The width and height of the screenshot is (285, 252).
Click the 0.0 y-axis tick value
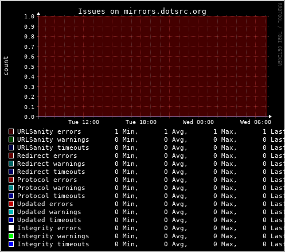pyautogui.click(x=29, y=117)
